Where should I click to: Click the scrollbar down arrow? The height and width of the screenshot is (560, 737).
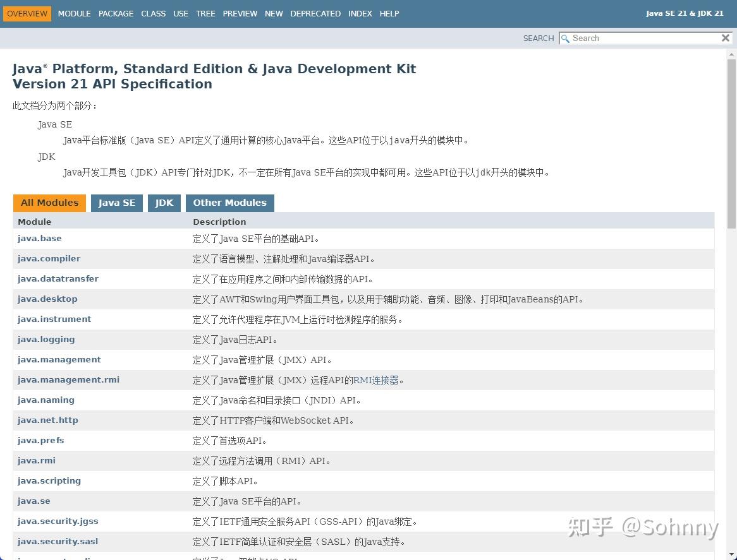coord(732,553)
